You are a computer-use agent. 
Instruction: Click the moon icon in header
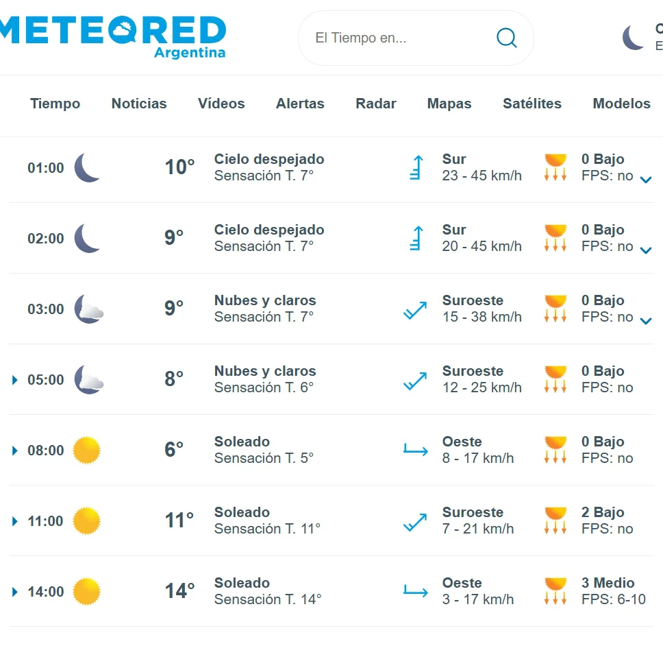click(633, 38)
